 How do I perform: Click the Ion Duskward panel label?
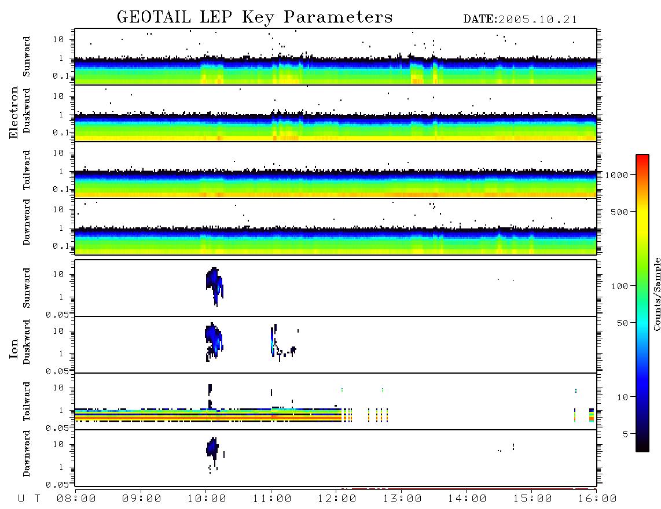pyautogui.click(x=27, y=342)
